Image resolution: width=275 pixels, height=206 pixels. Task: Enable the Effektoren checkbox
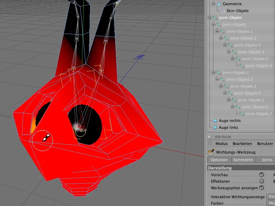pyautogui.click(x=262, y=181)
